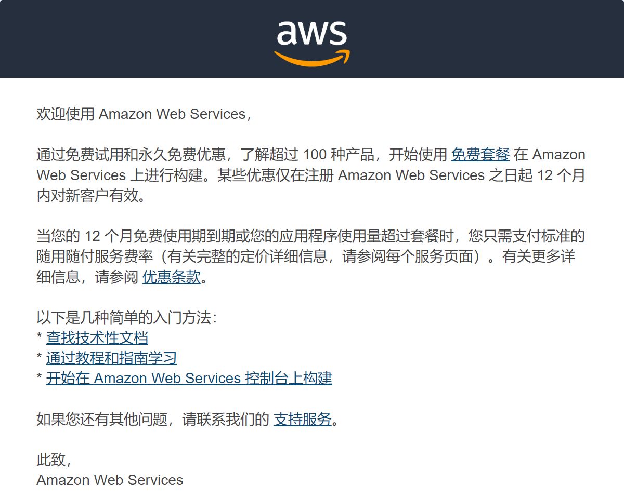Click the 如果您还有其他问题 sentence text
The height and width of the screenshot is (500, 624).
151,420
